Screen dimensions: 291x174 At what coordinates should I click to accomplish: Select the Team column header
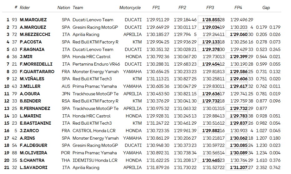[78, 7]
